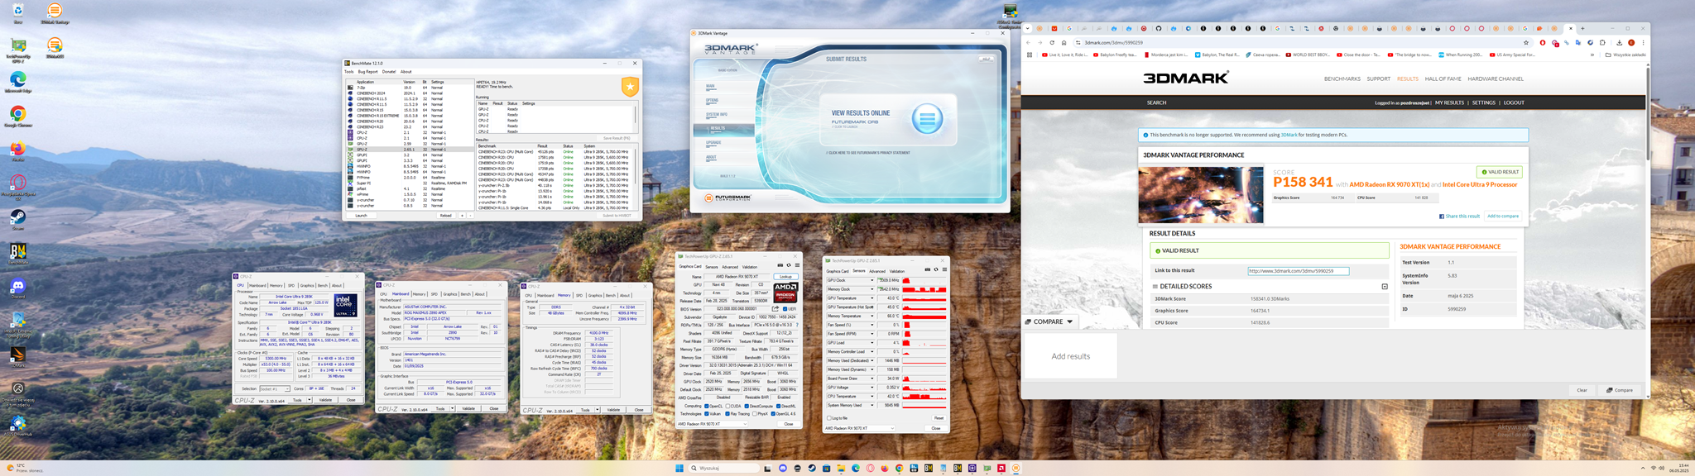Toggle the PhysX checkbox in GPU-Z
The height and width of the screenshot is (476, 1695).
tap(755, 414)
